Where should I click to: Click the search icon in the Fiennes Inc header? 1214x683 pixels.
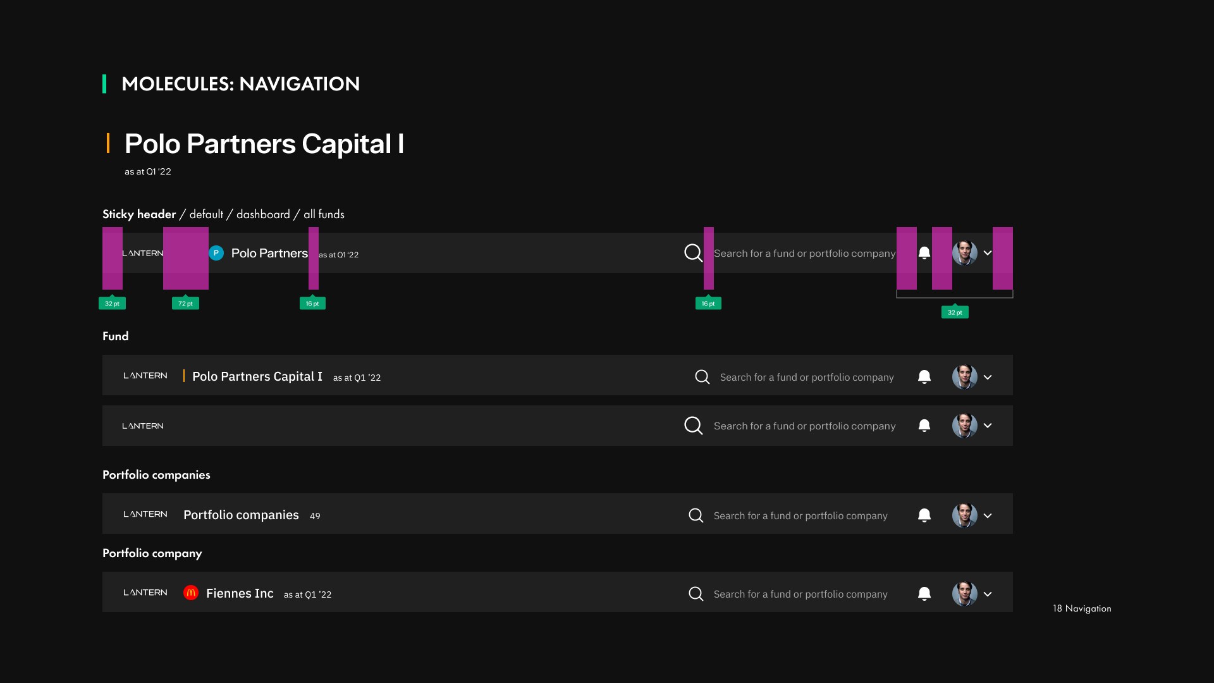pyautogui.click(x=696, y=594)
